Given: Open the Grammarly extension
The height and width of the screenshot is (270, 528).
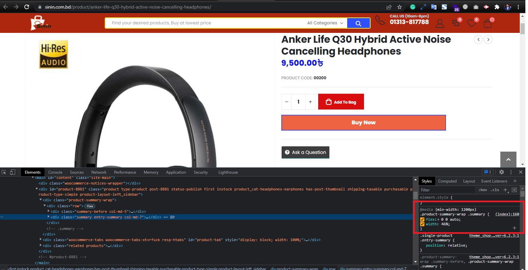Looking at the screenshot, I should [x=413, y=7].
